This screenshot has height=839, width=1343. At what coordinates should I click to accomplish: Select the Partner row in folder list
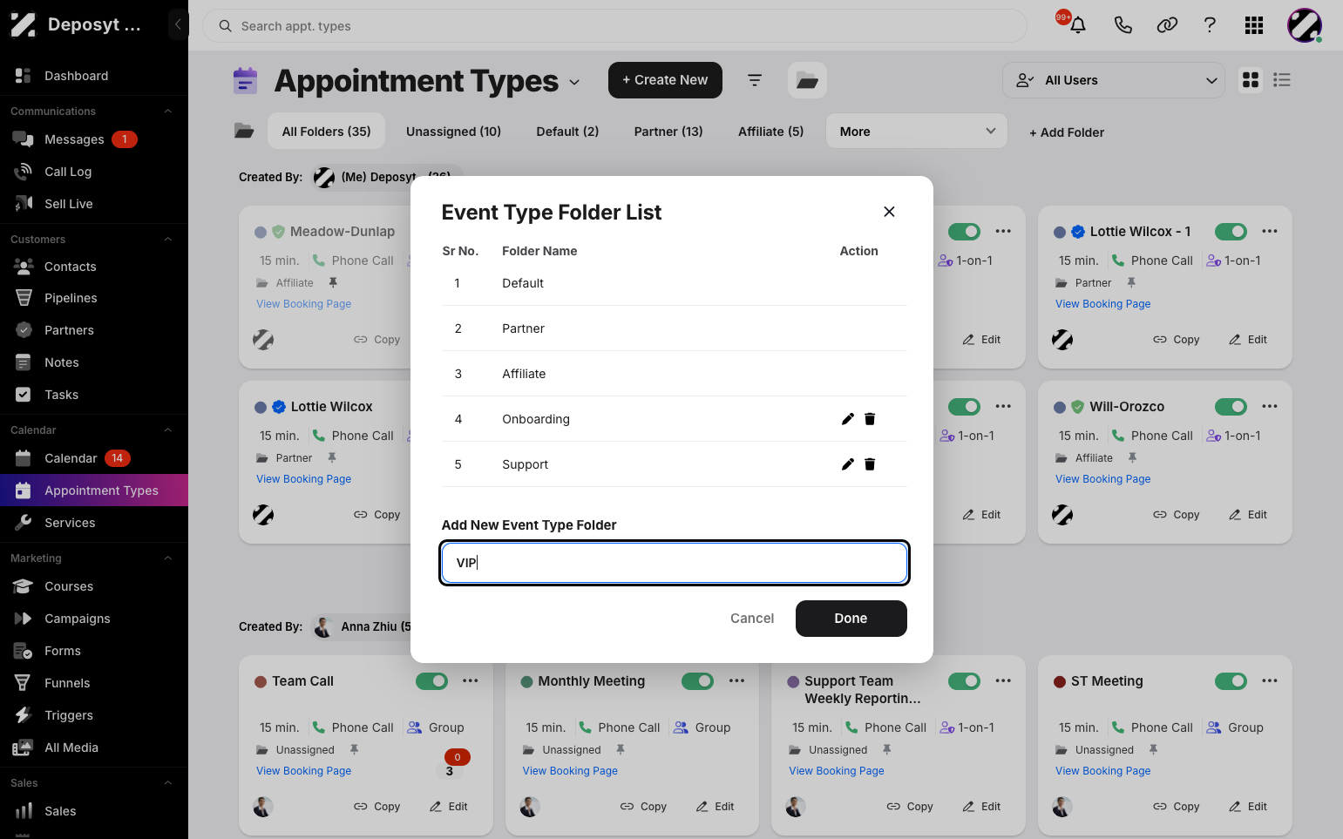[674, 328]
